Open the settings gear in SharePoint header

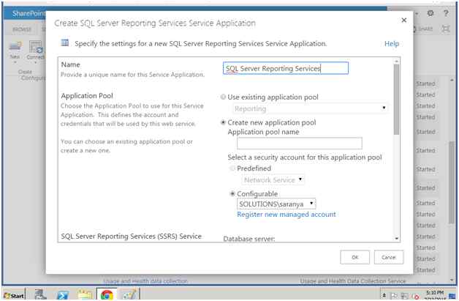(430, 13)
